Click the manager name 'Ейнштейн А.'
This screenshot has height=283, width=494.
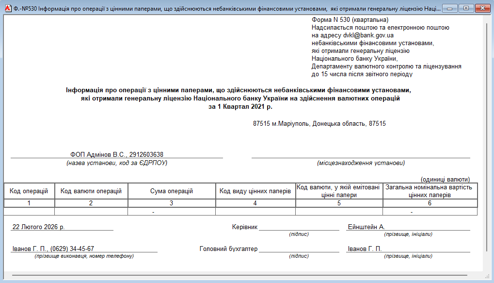pos(366,227)
